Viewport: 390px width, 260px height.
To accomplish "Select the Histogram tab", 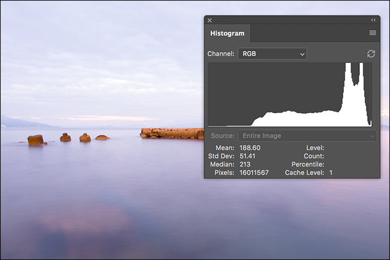I will pyautogui.click(x=227, y=34).
